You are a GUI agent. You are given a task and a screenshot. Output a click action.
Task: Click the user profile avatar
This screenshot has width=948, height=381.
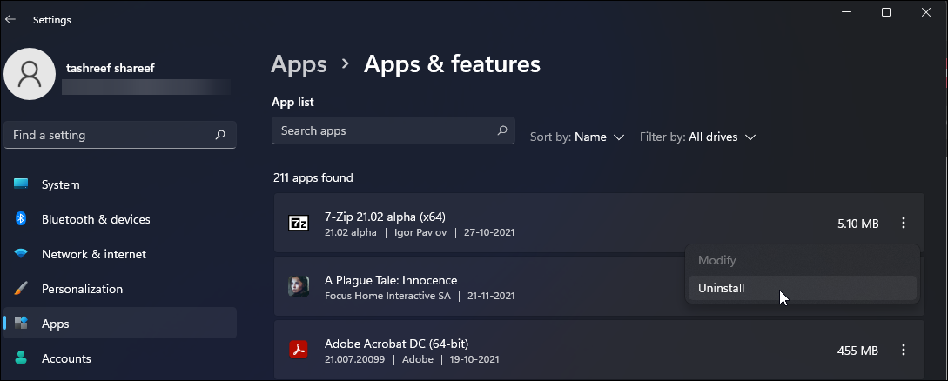pyautogui.click(x=30, y=74)
